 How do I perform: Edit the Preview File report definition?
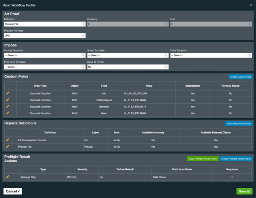point(8,146)
